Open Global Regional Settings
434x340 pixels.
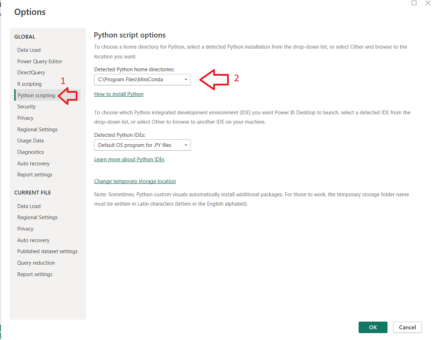click(x=37, y=129)
